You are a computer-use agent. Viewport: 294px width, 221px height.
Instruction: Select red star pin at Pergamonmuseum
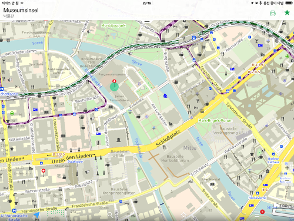click(x=114, y=81)
